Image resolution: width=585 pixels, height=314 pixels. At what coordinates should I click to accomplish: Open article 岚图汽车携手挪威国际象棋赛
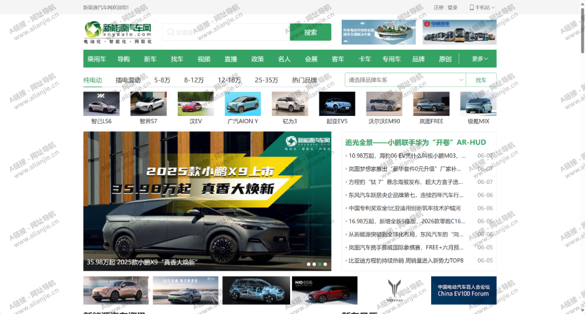(x=406, y=247)
